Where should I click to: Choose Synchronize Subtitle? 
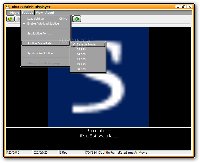[x=46, y=53]
